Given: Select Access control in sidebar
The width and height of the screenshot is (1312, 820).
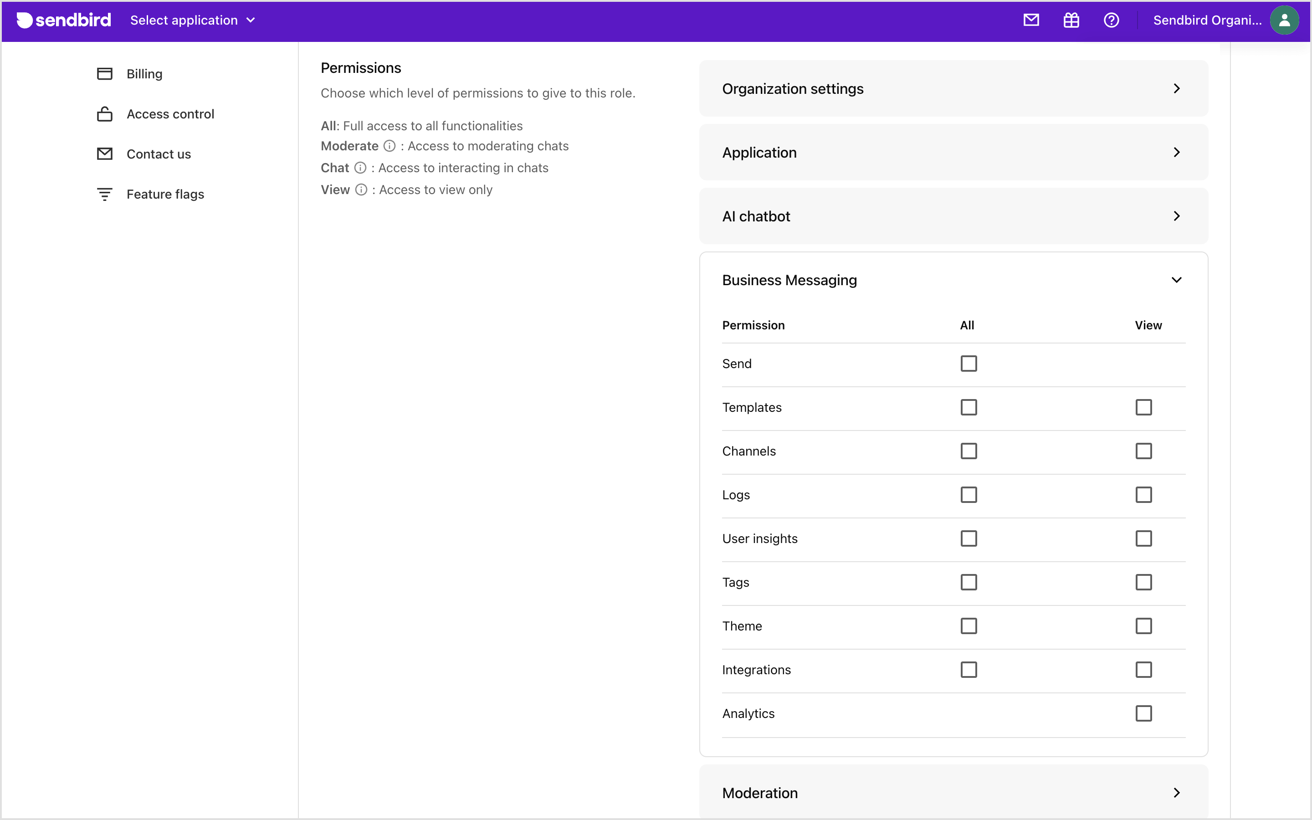Looking at the screenshot, I should 171,113.
